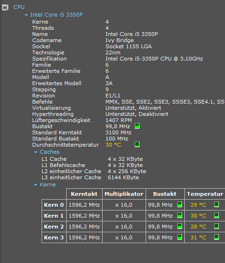Screen dimensions: 225x263
Task: Click the Spezifikation label
Action: 49,59
